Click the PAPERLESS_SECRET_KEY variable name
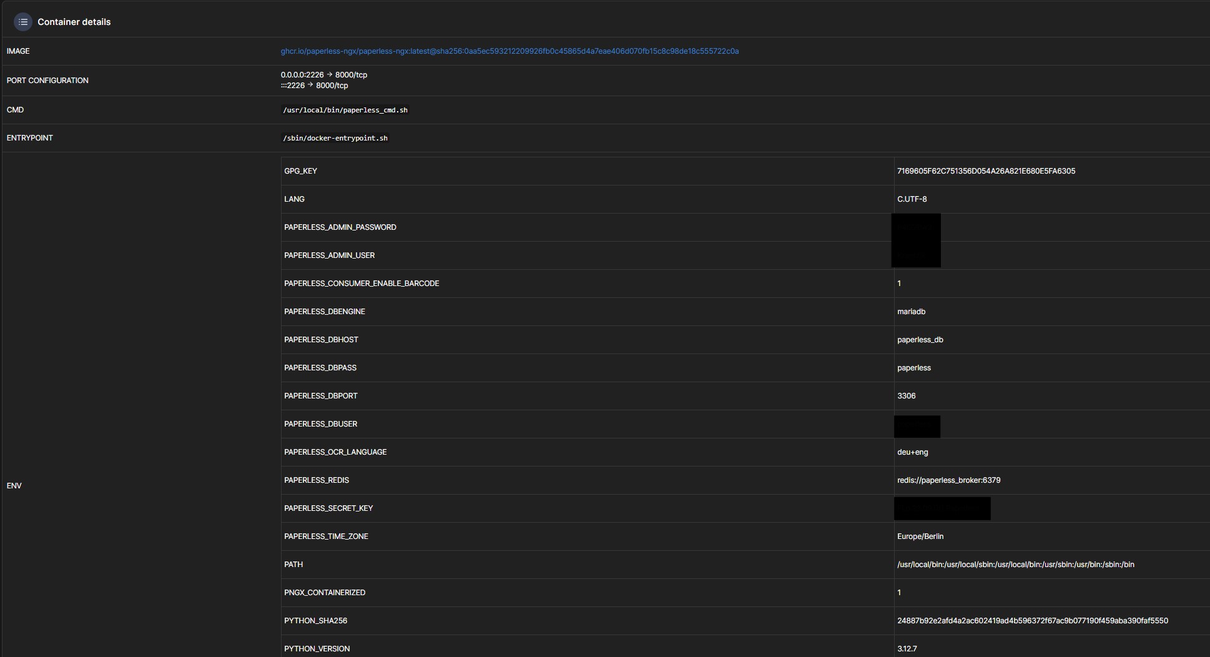The height and width of the screenshot is (657, 1210). click(328, 508)
